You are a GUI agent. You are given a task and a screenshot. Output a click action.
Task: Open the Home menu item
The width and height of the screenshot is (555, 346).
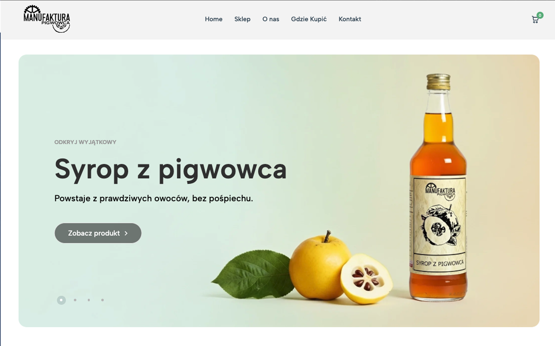(x=214, y=19)
